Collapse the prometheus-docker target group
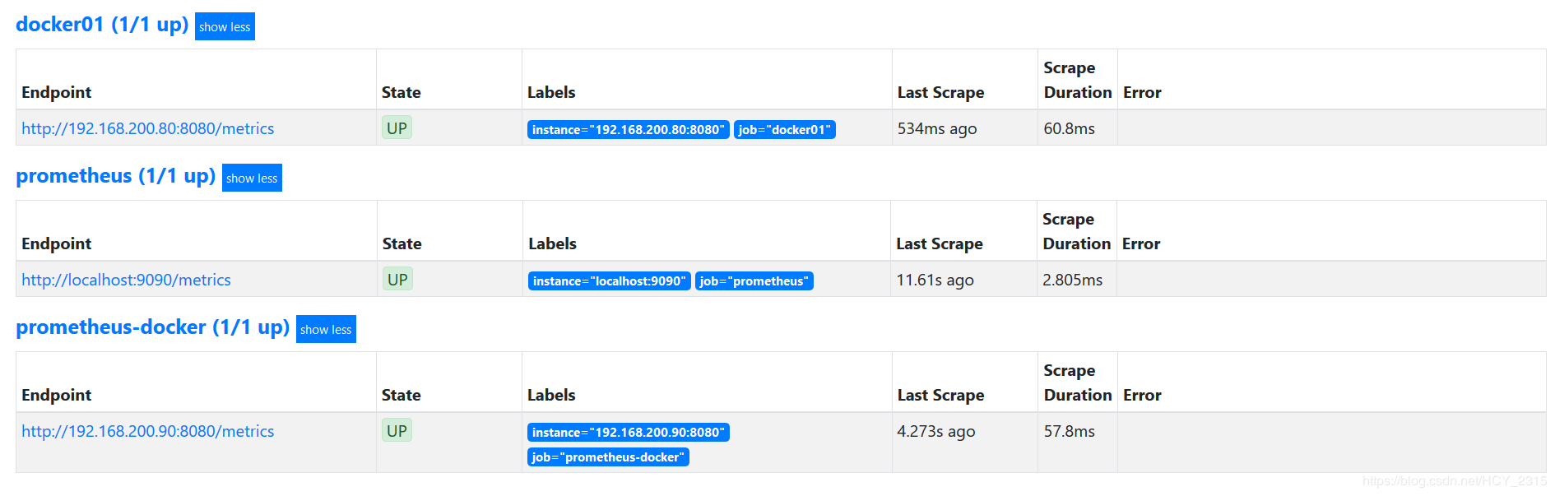 point(326,329)
